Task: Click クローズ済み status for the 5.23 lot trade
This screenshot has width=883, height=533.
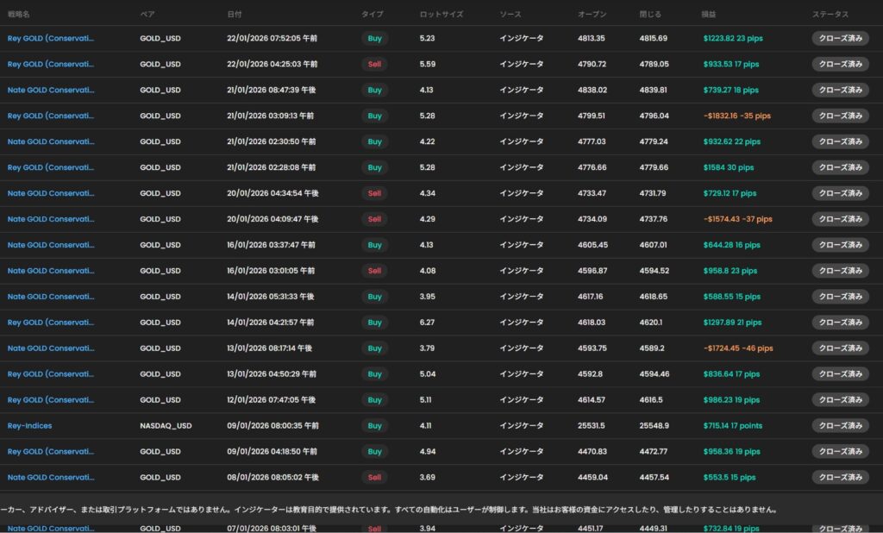Action: (840, 39)
